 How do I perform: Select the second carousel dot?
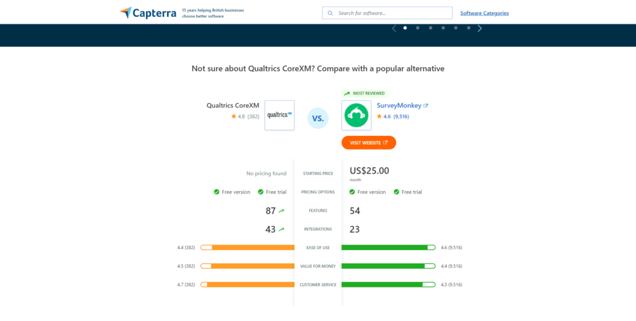[x=417, y=28]
